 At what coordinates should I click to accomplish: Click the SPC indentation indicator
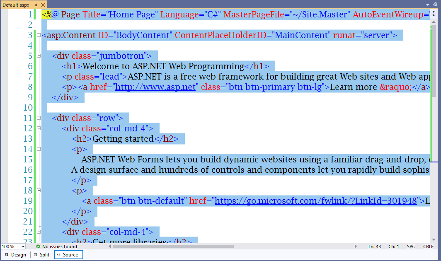tap(411, 247)
